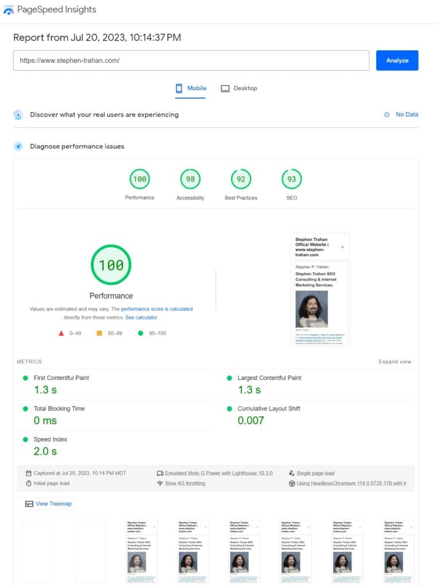Click the device icon beside Emulated Moto G Power
Viewport: 437px width, 587px height.
[x=160, y=473]
